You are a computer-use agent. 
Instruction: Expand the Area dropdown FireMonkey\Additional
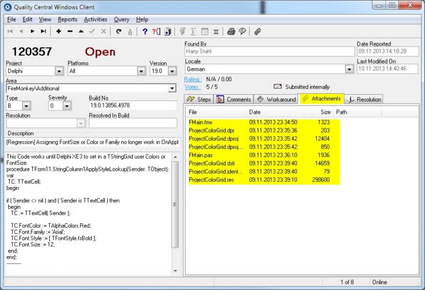pos(172,88)
